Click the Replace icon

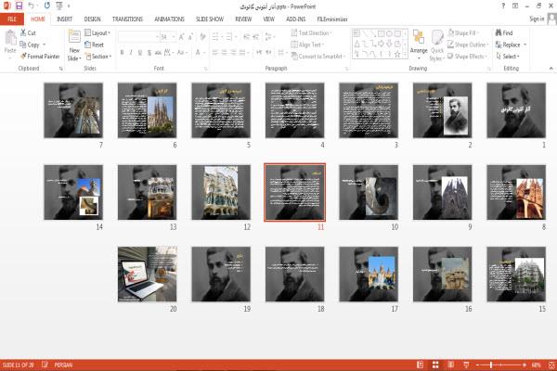(499, 45)
